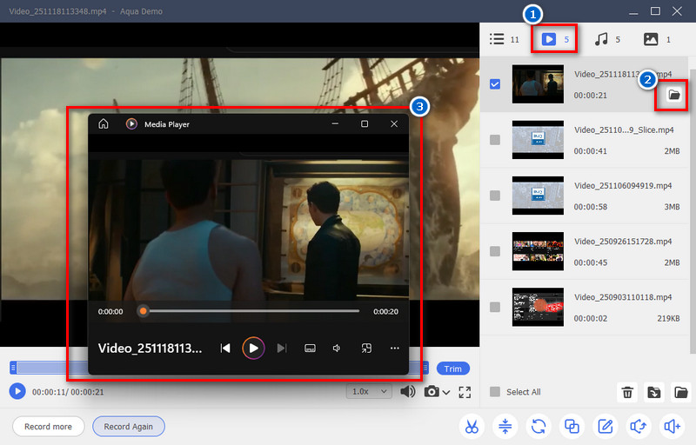The image size is (696, 445).
Task: Click the left trim handle on timeline
Action: (13, 368)
